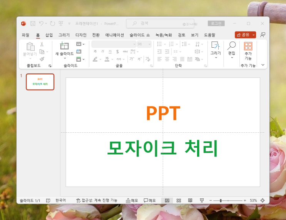Open the 녹음/녹화 tab
The height and width of the screenshot is (220, 286).
tap(164, 35)
